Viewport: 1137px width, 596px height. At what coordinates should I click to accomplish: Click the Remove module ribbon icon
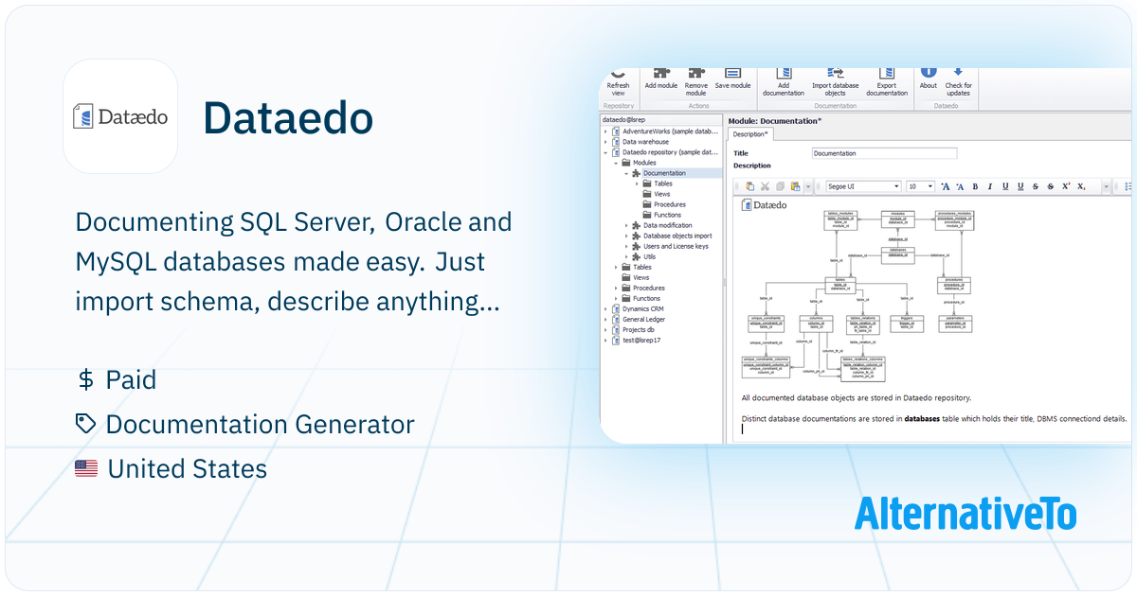coord(696,74)
